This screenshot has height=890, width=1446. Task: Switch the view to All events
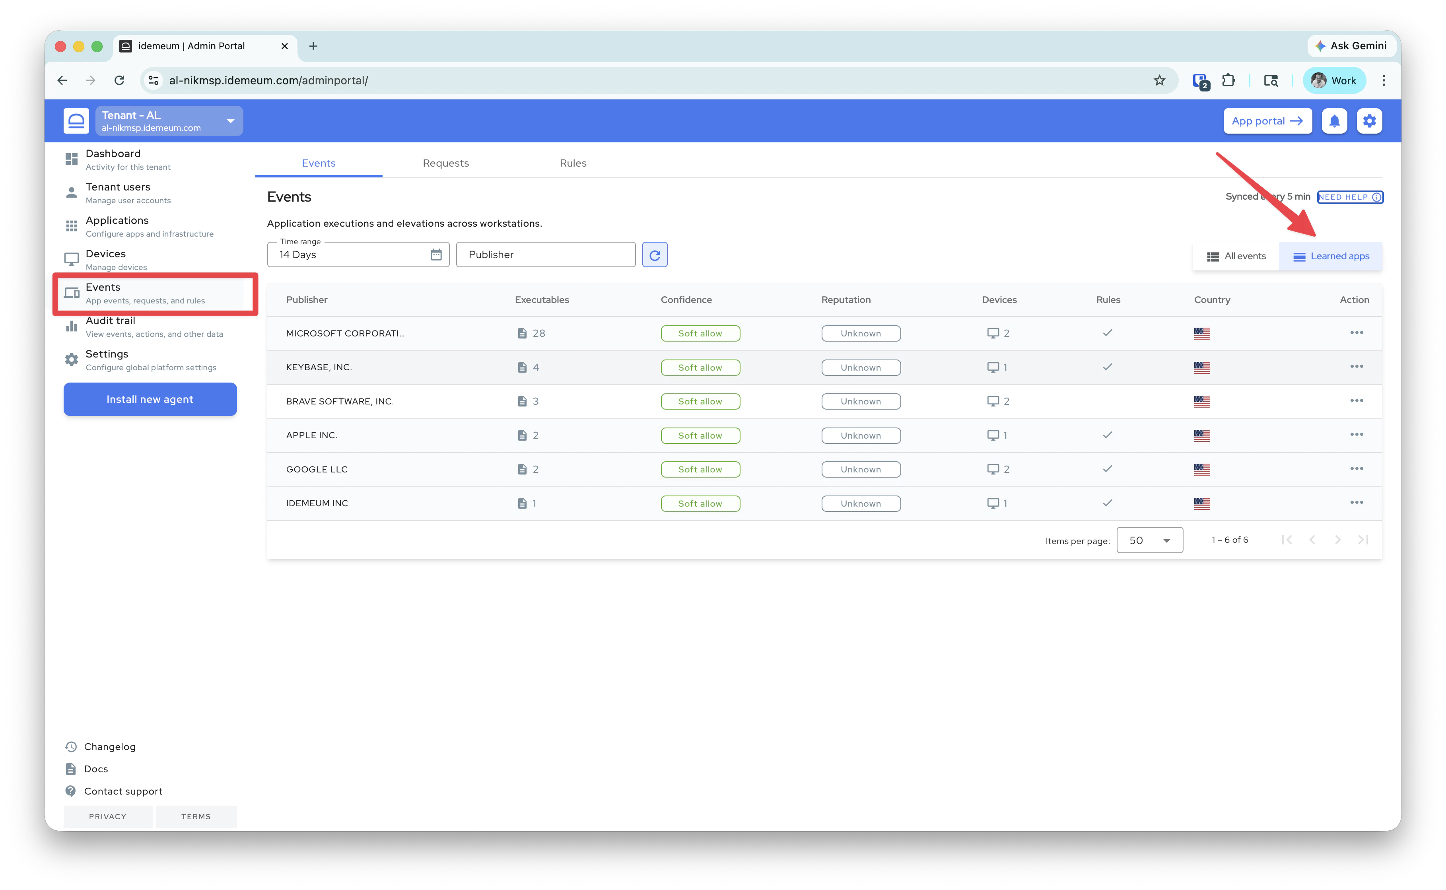point(1236,256)
